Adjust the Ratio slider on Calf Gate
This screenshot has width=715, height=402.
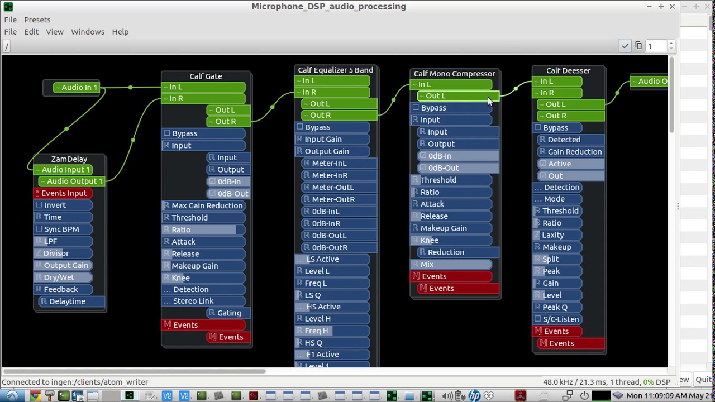pos(203,229)
